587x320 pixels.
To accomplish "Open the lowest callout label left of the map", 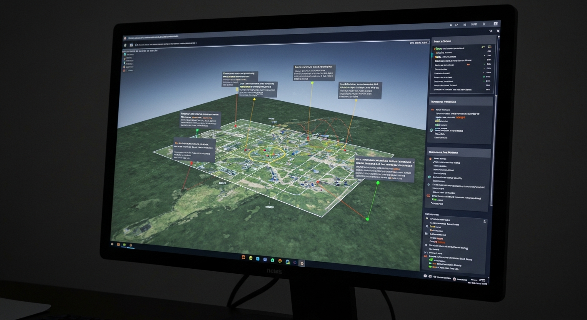I will (194, 150).
